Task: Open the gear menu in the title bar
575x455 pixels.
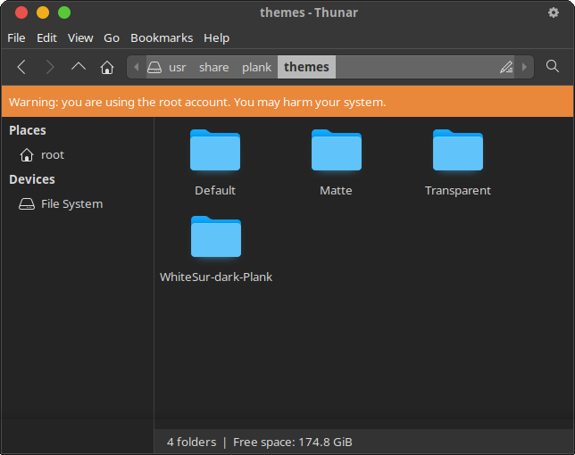Action: (x=554, y=12)
